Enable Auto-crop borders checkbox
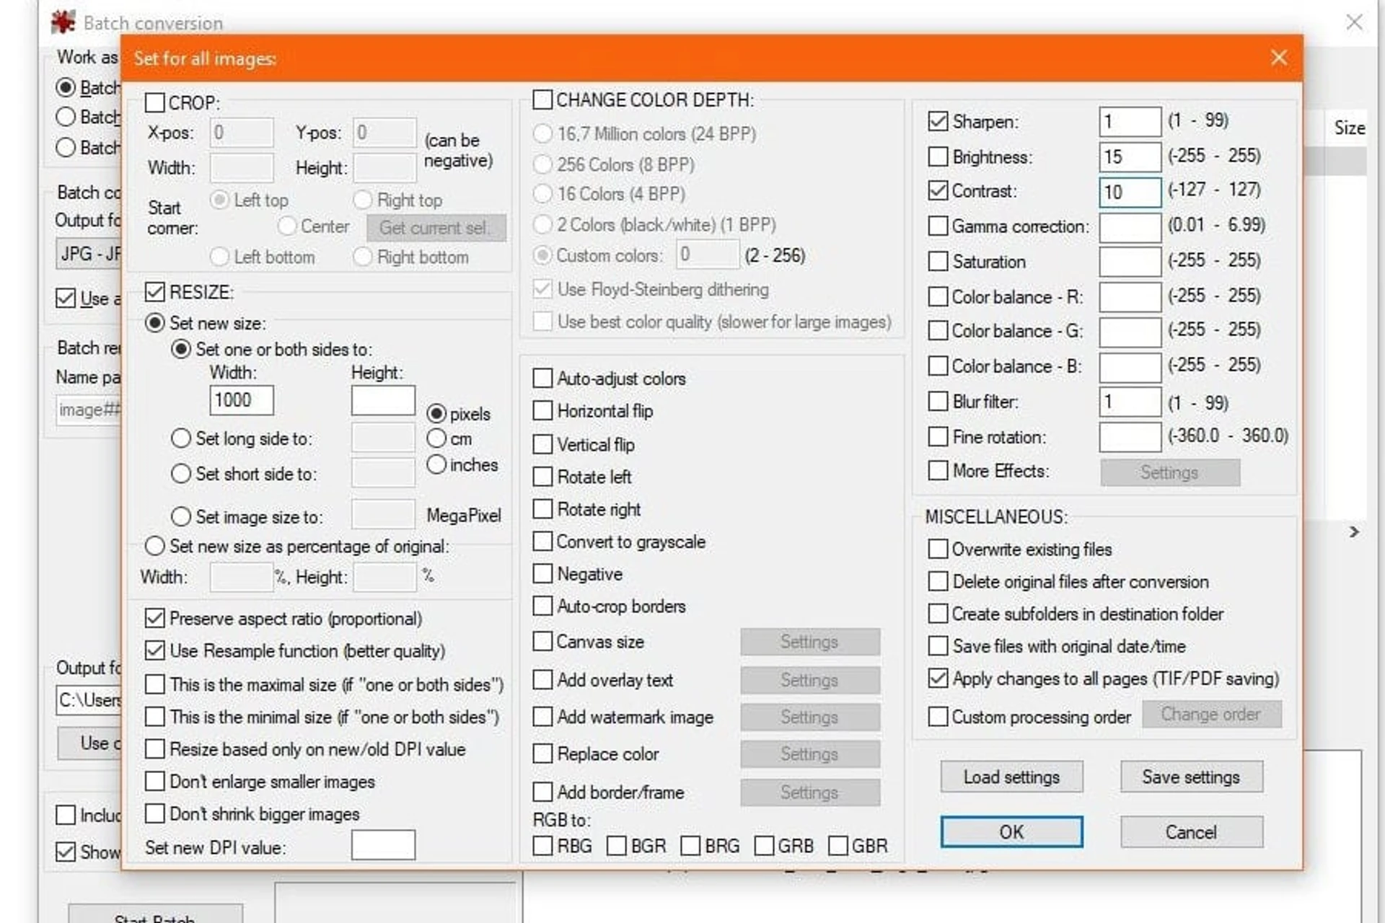This screenshot has height=923, width=1385. click(542, 606)
